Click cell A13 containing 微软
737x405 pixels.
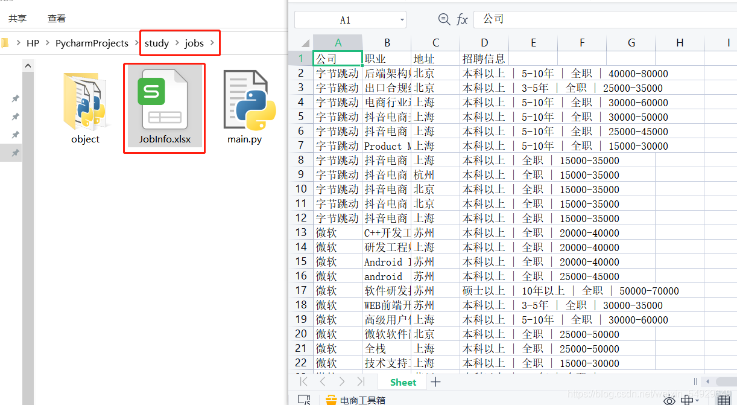tap(338, 232)
